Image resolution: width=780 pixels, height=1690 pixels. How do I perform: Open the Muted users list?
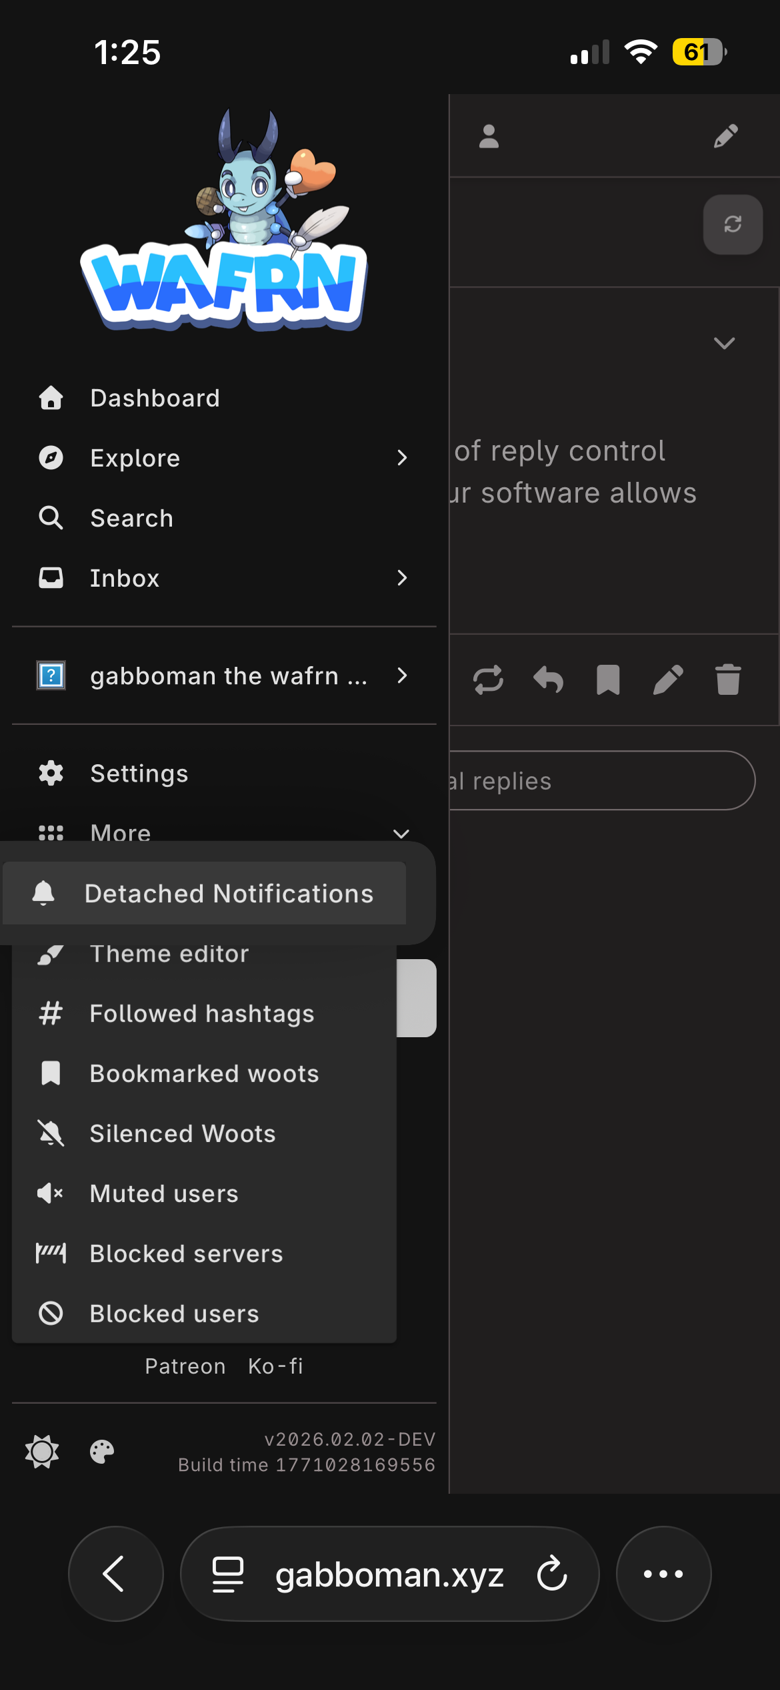pyautogui.click(x=164, y=1193)
